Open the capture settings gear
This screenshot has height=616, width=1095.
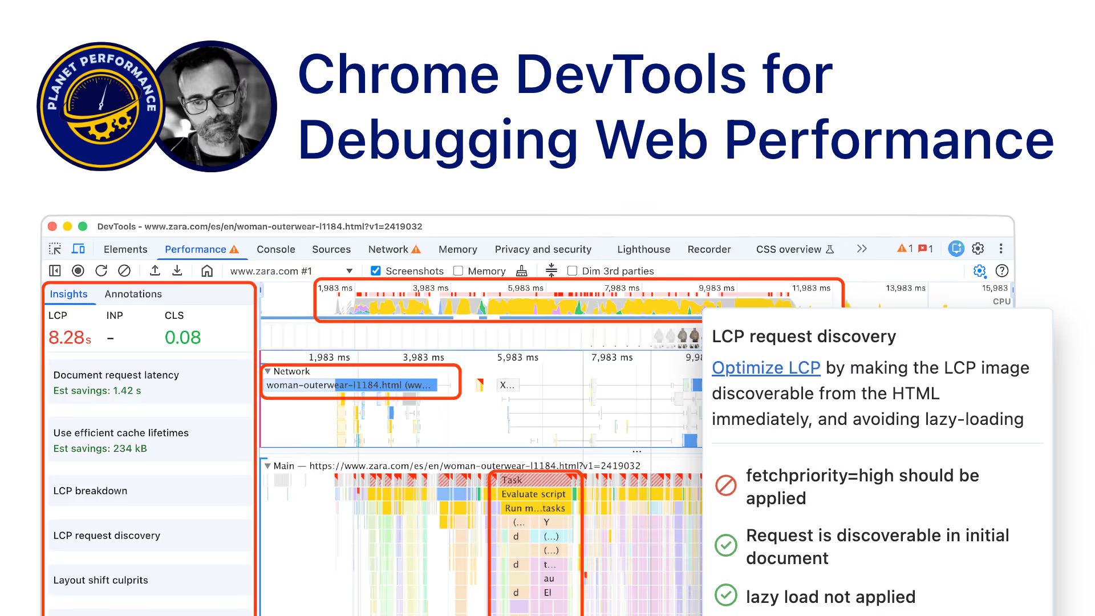(979, 271)
